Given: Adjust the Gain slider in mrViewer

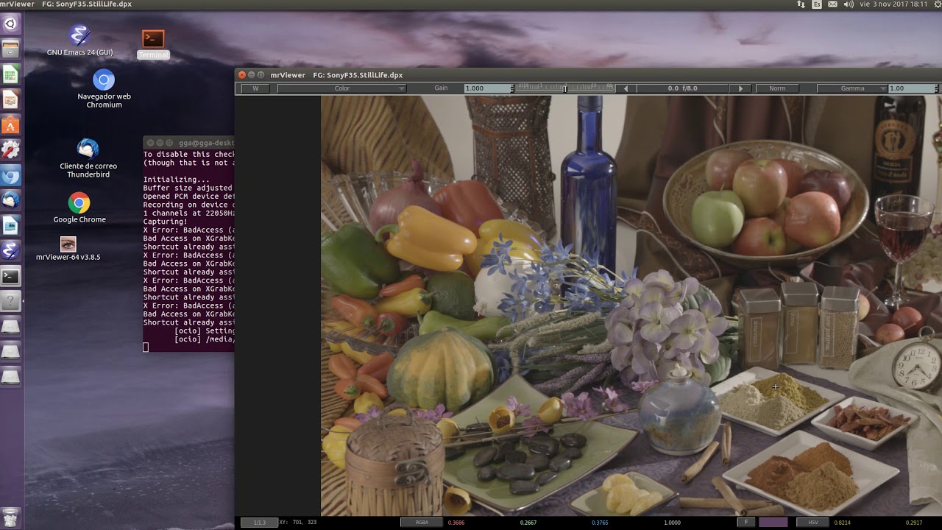Looking at the screenshot, I should click(564, 88).
